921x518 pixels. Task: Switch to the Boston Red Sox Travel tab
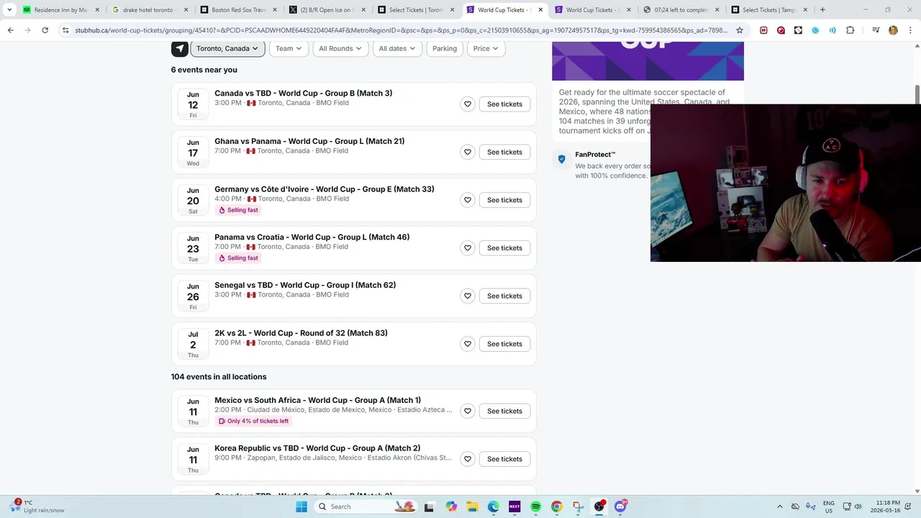[x=237, y=10]
